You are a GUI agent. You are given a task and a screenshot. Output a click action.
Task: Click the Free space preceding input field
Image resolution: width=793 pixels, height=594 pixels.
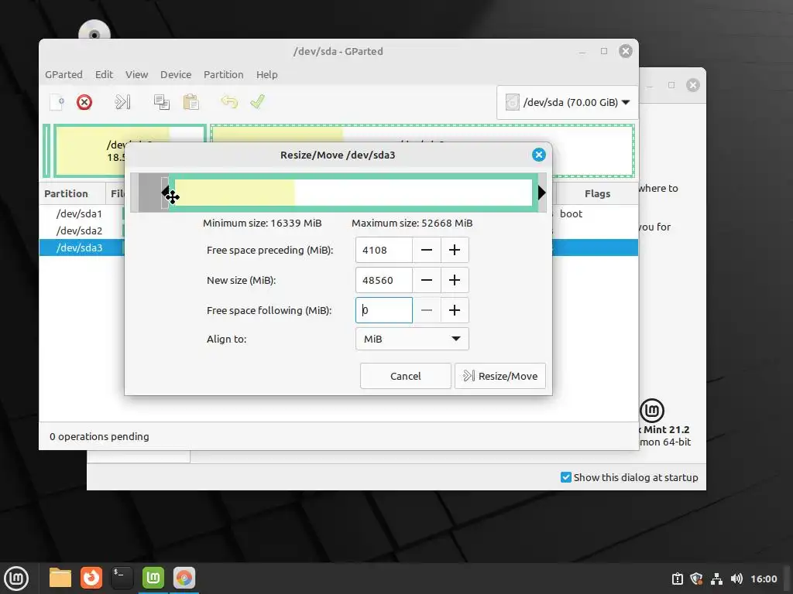click(384, 250)
